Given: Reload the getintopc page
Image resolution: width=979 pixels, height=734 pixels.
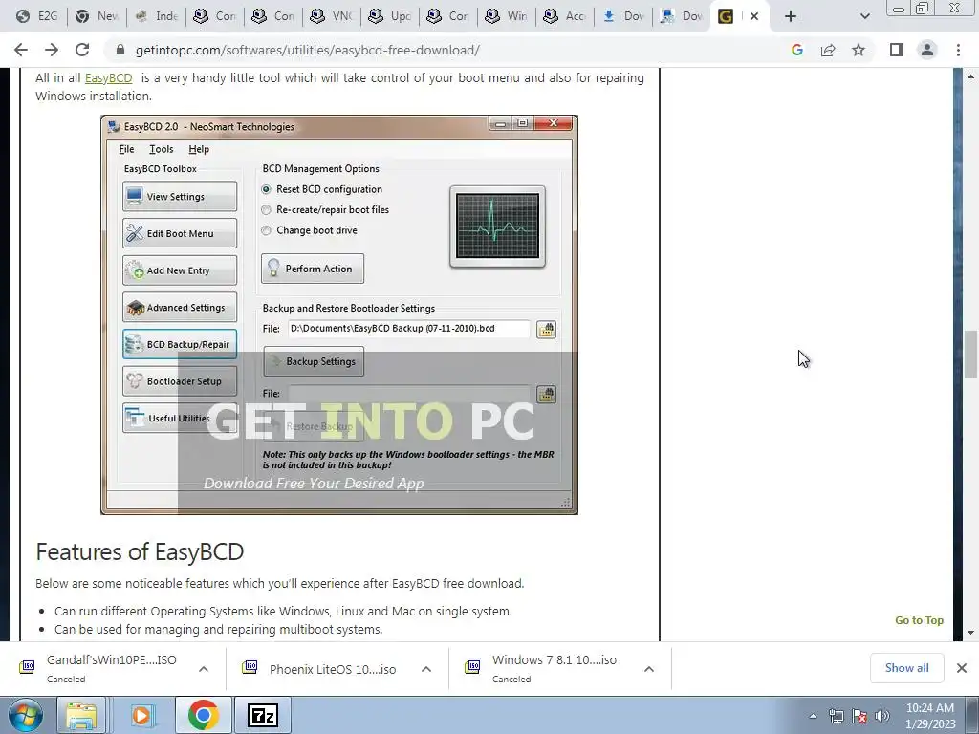Looking at the screenshot, I should 82,50.
